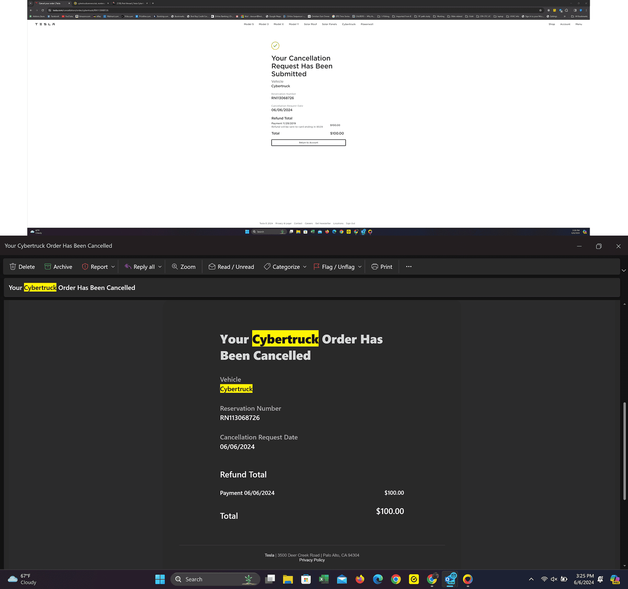Open the Mail app from the taskbar
The image size is (628, 589).
(342, 579)
